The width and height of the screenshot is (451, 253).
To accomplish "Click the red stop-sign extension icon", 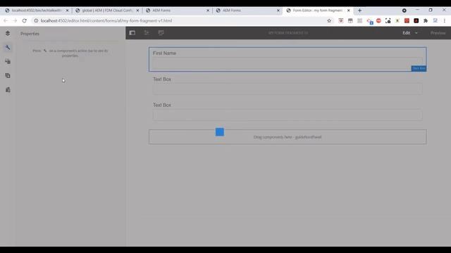I will point(378,20).
